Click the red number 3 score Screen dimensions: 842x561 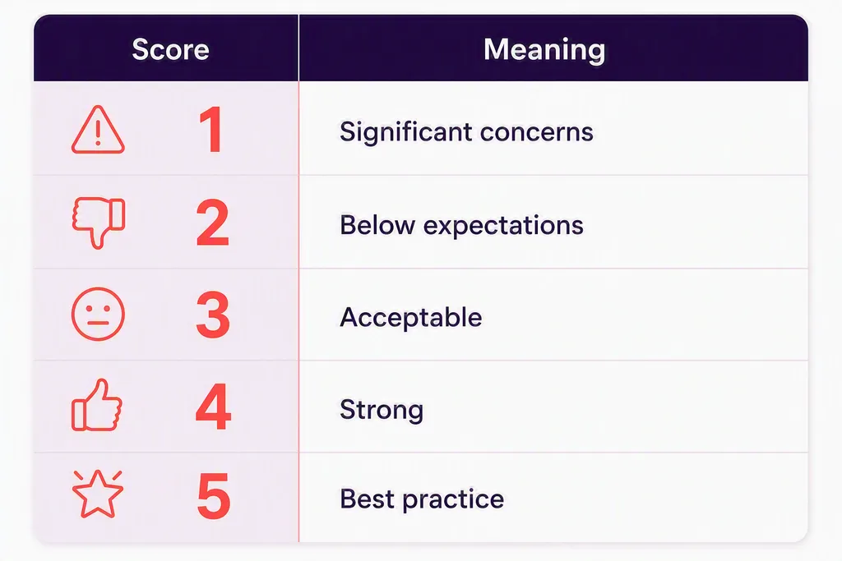click(x=213, y=315)
